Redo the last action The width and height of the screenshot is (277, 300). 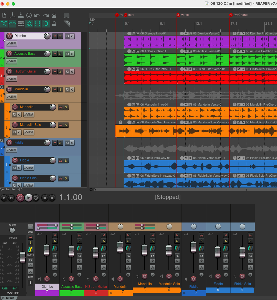click(46, 15)
